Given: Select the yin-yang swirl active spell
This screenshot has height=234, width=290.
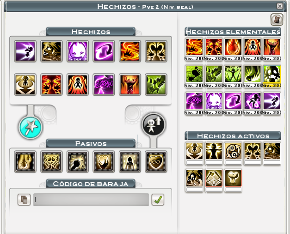Looking at the screenshot, I should 233,151.
